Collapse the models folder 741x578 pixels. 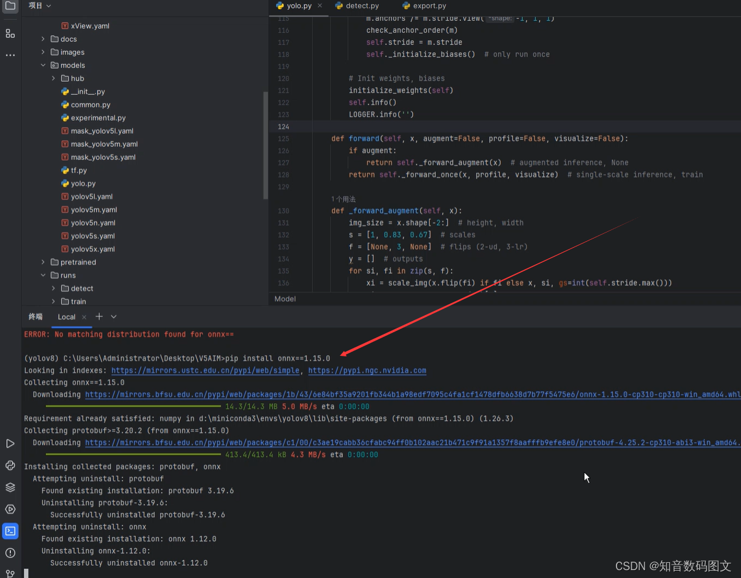click(x=42, y=65)
